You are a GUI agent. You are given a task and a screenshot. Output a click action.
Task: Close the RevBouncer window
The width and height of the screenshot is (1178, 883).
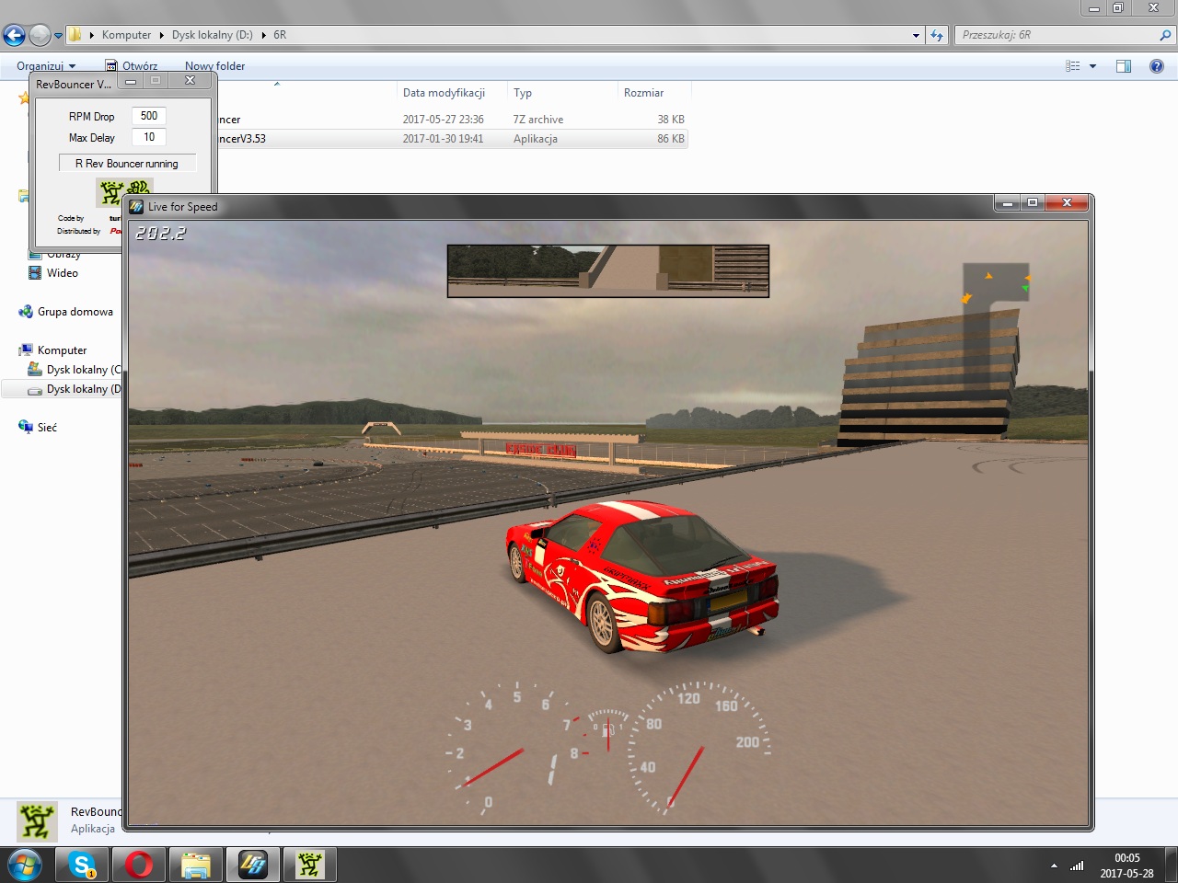click(190, 81)
